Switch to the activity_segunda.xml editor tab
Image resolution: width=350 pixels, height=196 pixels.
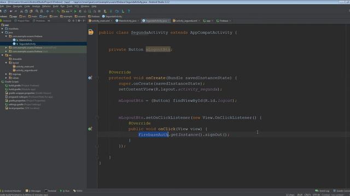click(x=186, y=21)
